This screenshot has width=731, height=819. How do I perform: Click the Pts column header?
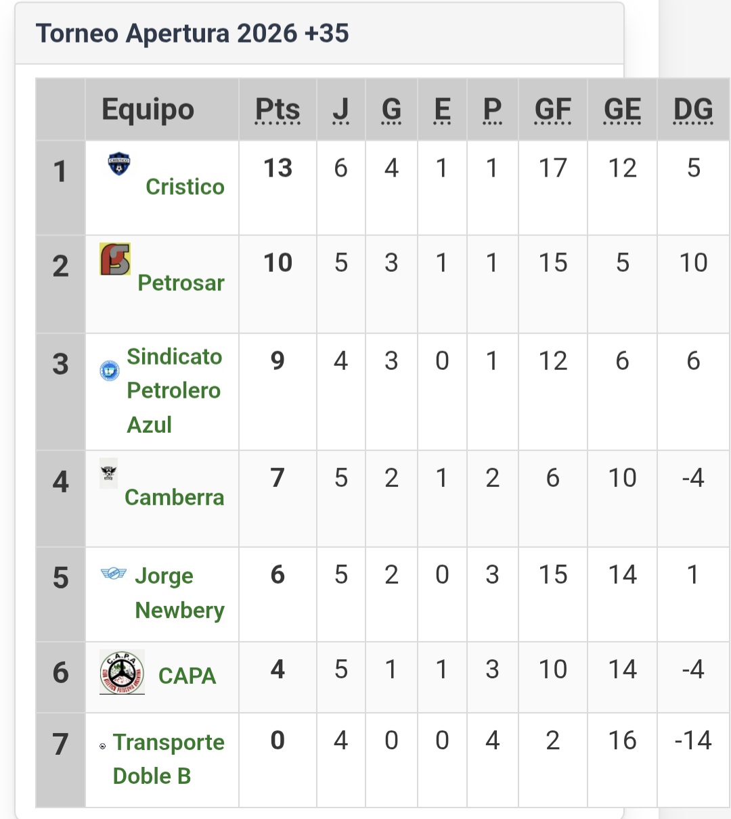278,110
